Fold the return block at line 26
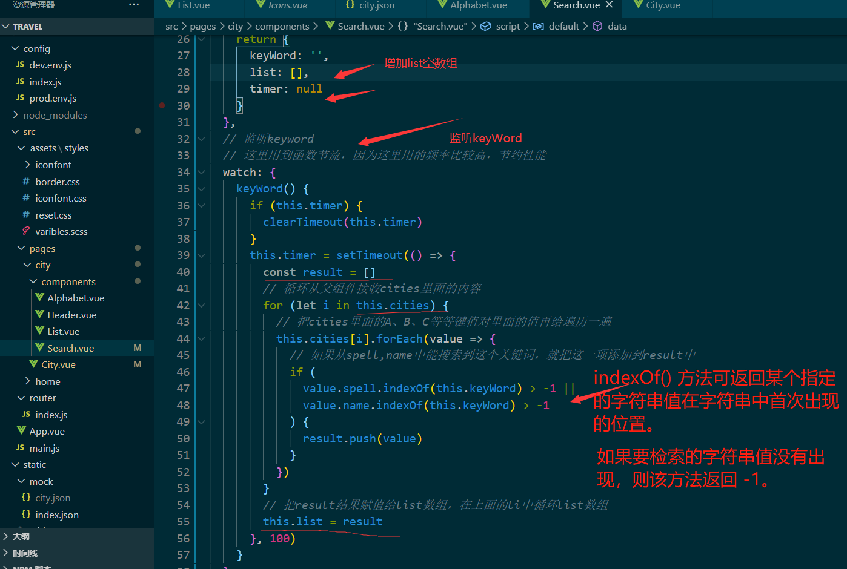847x569 pixels. coord(201,39)
